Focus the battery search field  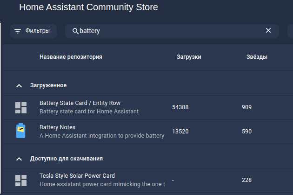click(x=172, y=31)
